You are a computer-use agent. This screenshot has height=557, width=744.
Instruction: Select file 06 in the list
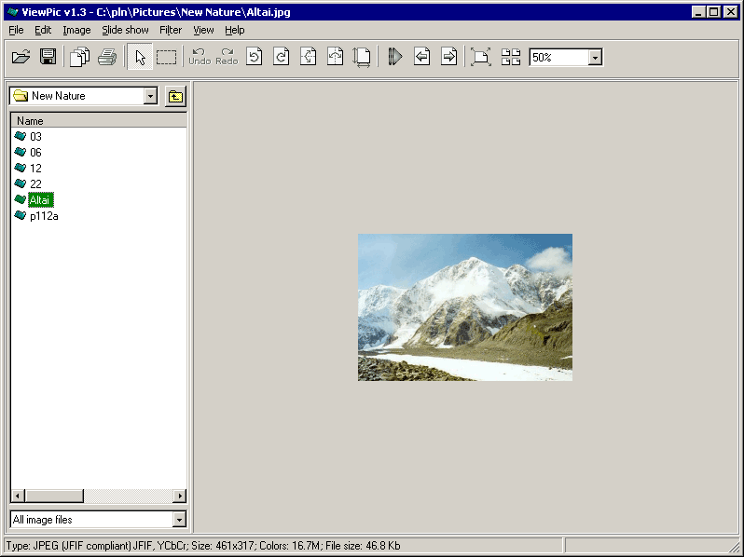click(35, 152)
